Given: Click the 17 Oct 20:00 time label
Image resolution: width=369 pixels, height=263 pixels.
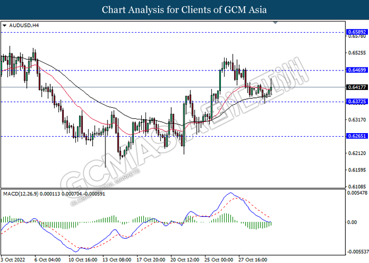Looking at the screenshot, I should (151, 260).
